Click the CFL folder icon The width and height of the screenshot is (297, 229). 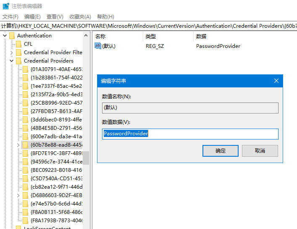tap(18, 44)
